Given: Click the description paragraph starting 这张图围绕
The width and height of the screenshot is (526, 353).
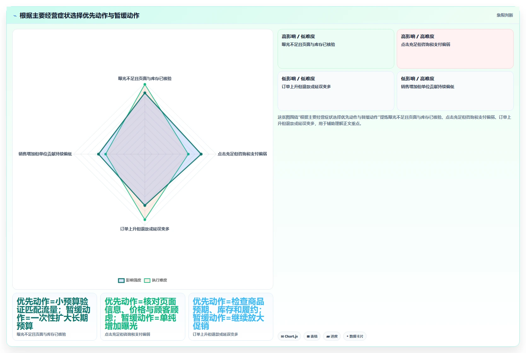Looking at the screenshot, I should point(395,120).
